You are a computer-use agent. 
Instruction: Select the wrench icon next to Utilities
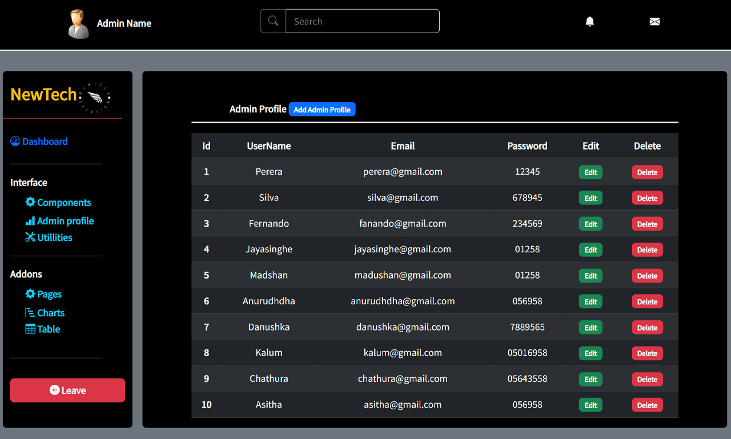(30, 237)
